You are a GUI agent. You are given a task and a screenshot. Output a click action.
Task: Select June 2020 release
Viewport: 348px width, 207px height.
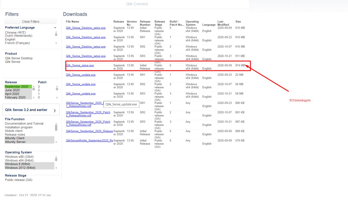click(18, 90)
